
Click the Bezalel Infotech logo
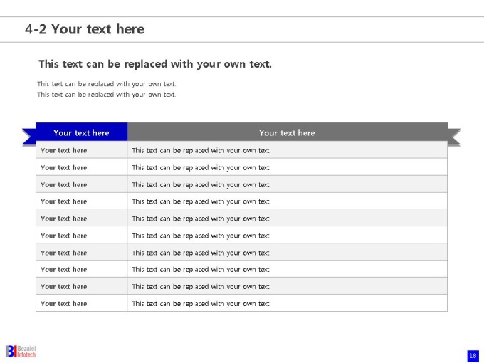point(21,352)
